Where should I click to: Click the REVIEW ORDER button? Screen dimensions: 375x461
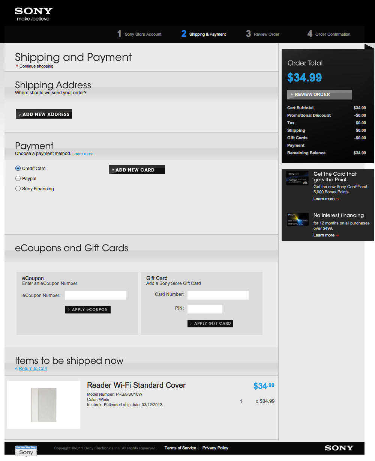319,94
